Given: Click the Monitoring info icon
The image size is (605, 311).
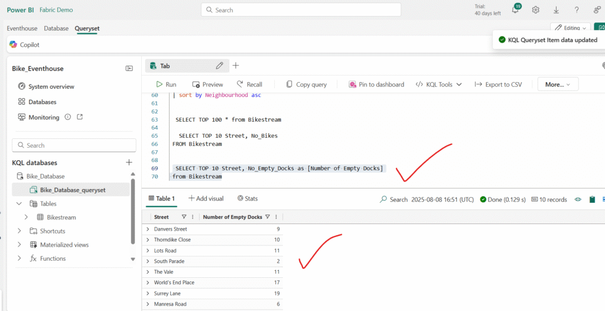Looking at the screenshot, I should pos(68,117).
